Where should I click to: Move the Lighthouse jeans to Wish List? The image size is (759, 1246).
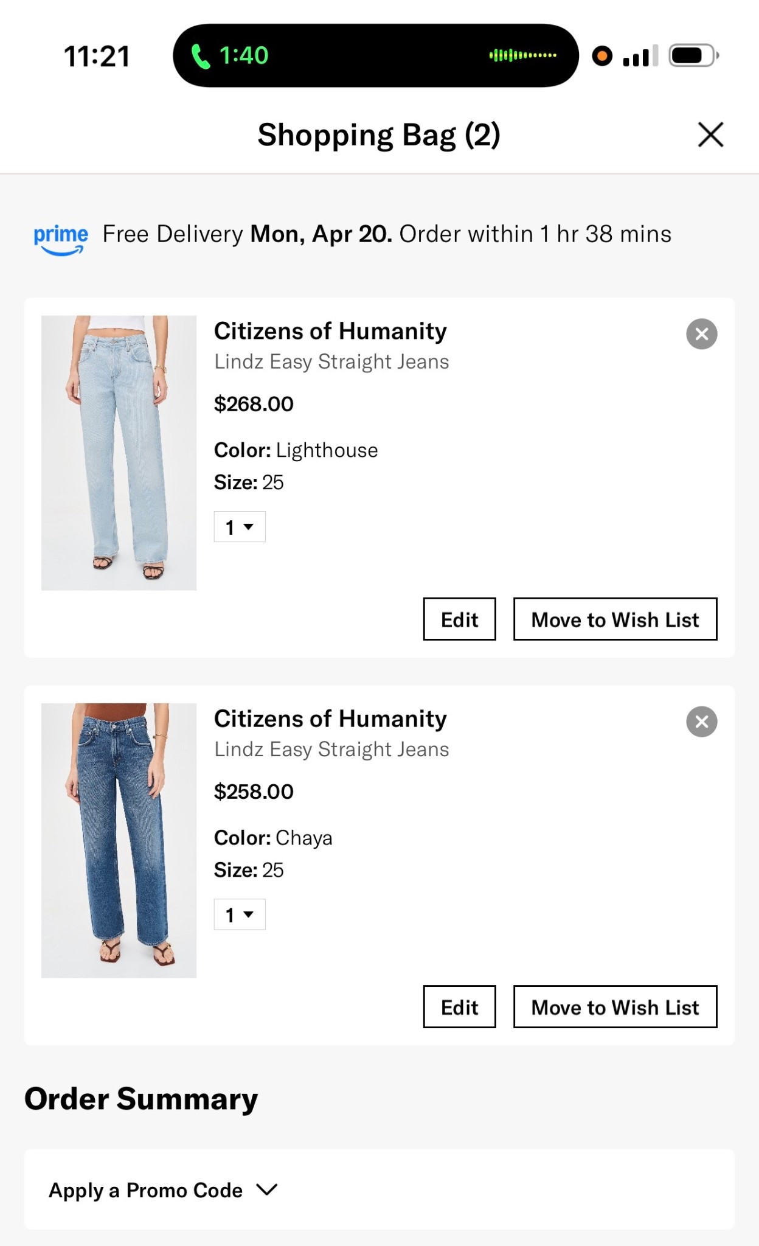615,619
